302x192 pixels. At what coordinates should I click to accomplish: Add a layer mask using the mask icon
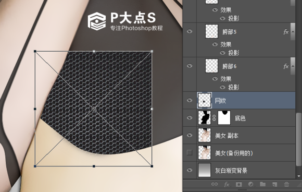click(239, 184)
